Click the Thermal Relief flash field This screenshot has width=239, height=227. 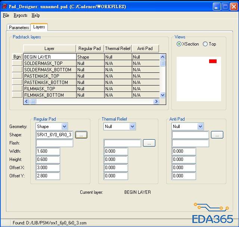(x=122, y=143)
